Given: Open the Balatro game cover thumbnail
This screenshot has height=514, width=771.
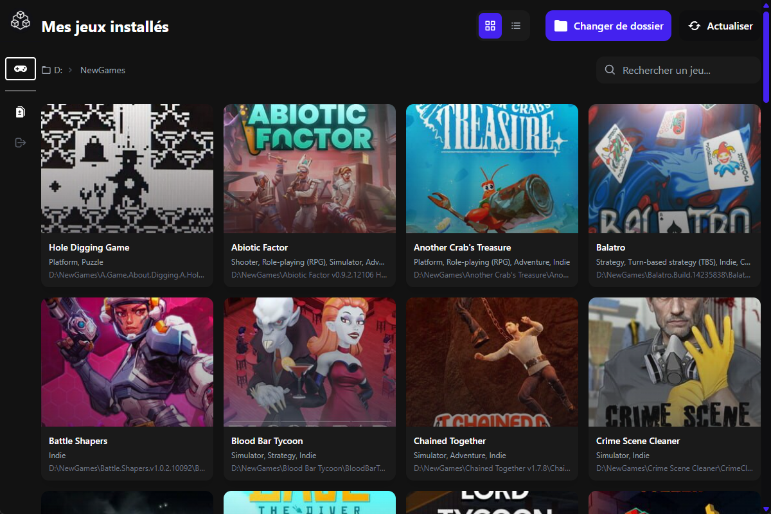Looking at the screenshot, I should point(675,168).
